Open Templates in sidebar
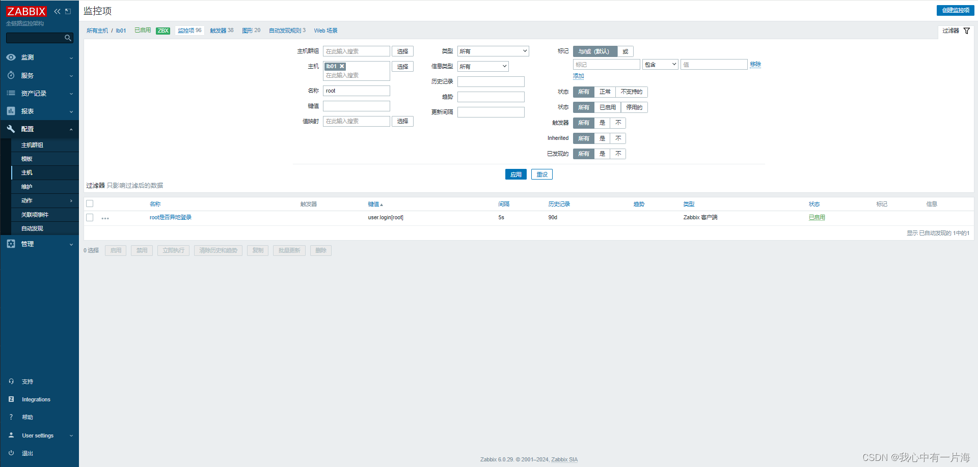This screenshot has height=467, width=978. 27,159
